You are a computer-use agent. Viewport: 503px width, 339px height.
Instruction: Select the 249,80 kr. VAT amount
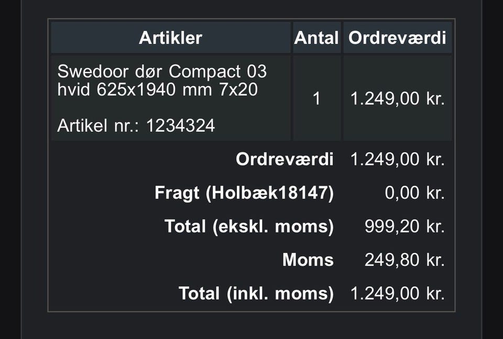404,260
